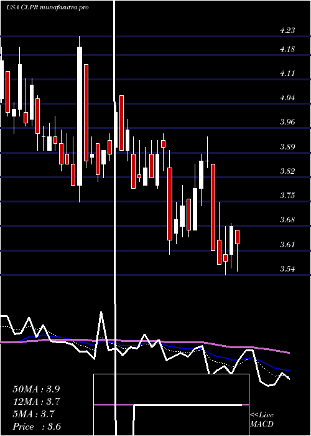The height and width of the screenshot is (436, 311).
Task: Click the 3.75 price level label
Action: pyautogui.click(x=287, y=196)
